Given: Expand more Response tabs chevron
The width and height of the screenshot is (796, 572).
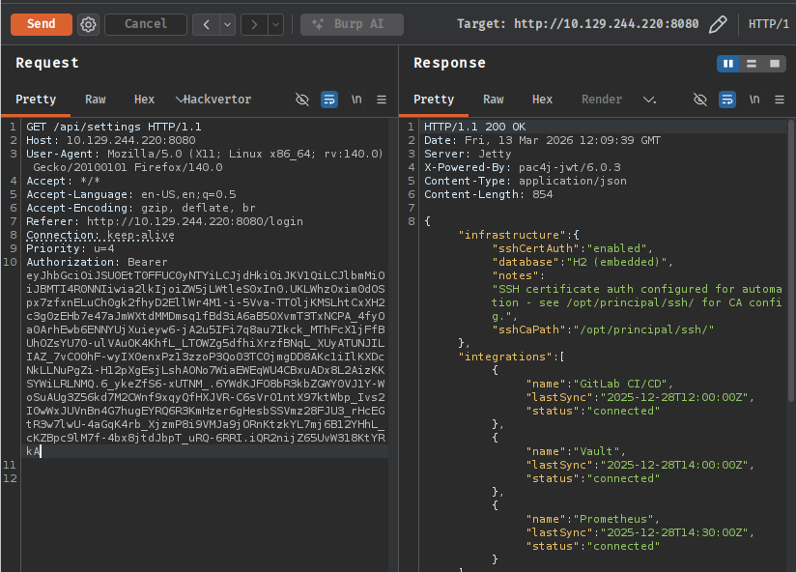Looking at the screenshot, I should pos(649,100).
